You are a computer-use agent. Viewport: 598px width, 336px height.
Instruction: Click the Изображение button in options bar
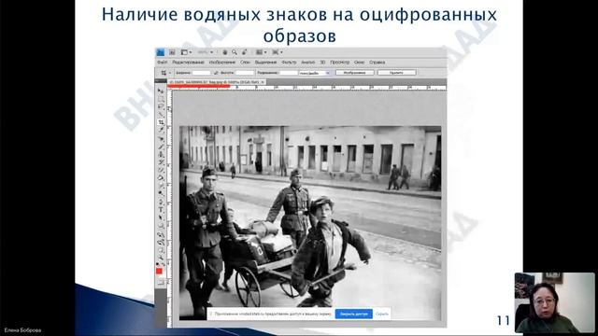point(355,73)
